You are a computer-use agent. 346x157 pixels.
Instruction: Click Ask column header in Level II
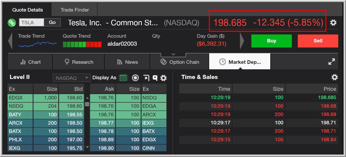click(x=103, y=89)
